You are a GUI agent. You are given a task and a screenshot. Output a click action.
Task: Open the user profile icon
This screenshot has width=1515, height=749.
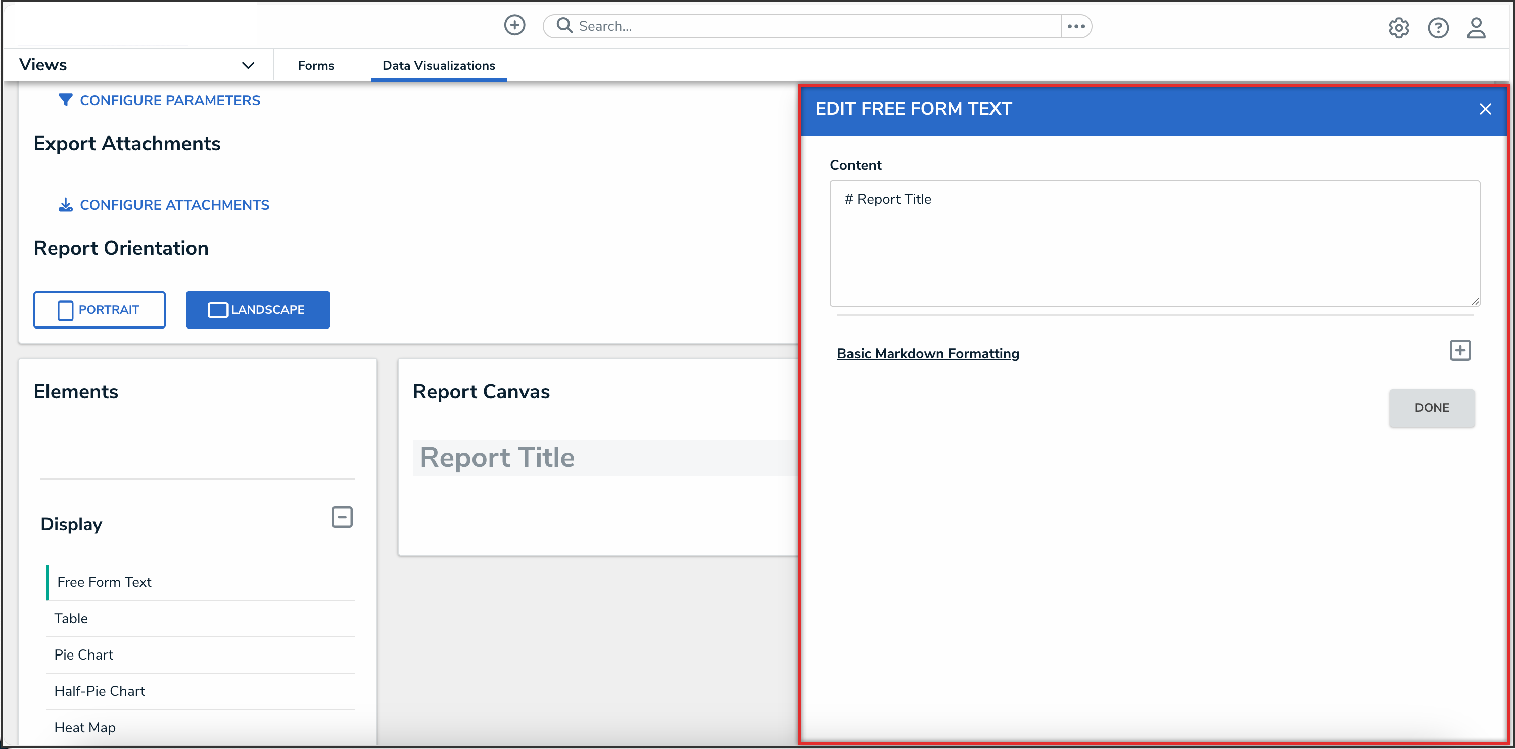pyautogui.click(x=1476, y=28)
